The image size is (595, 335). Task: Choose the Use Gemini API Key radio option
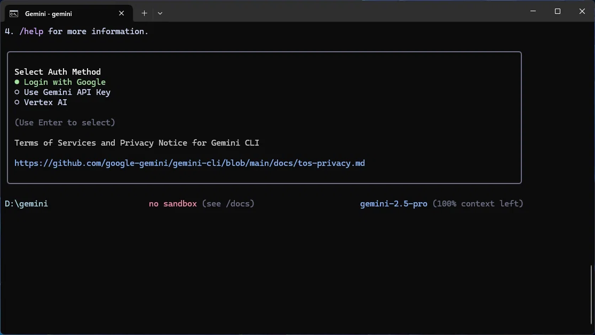[x=62, y=92]
